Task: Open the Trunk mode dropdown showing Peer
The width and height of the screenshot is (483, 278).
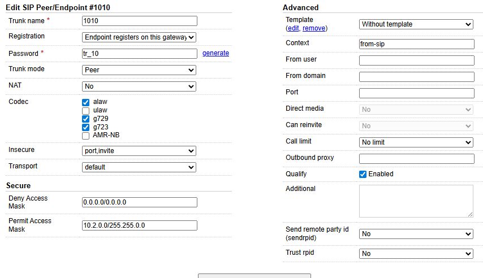Action: 139,70
